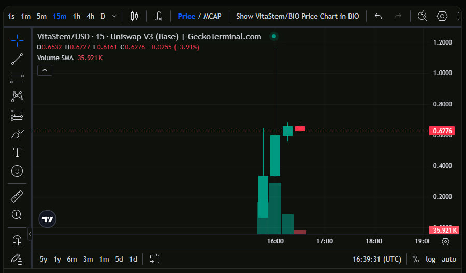Set the date range to 1m
Viewport: 466px width, 273px height.
coord(104,259)
